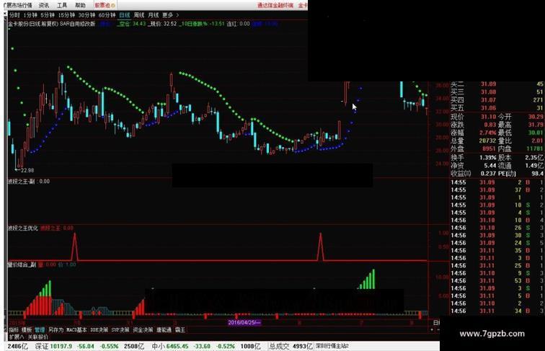Open the 扩展市场行情 menu

[x=17, y=5]
